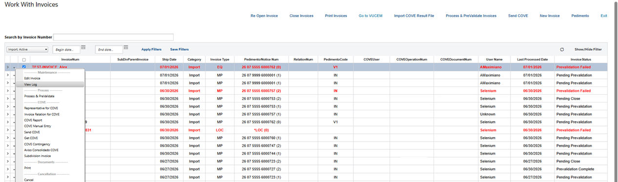Expand the row with pedimento 6000757 (2)
The height and width of the screenshot is (182, 618).
pyautogui.click(x=7, y=91)
